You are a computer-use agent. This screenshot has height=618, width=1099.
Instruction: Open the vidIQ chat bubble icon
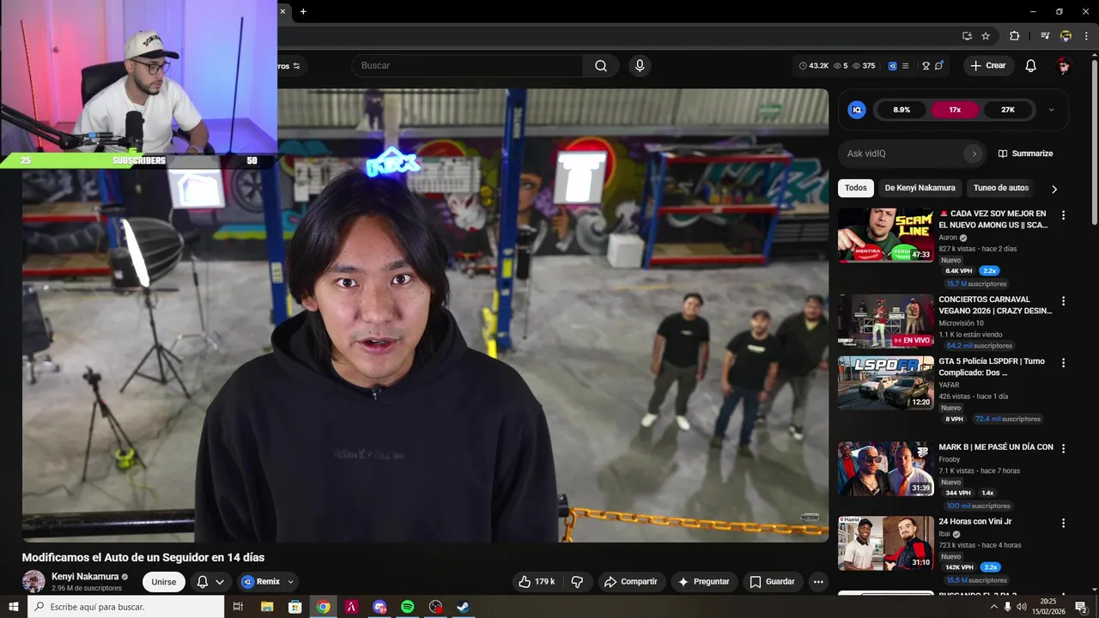click(x=939, y=66)
